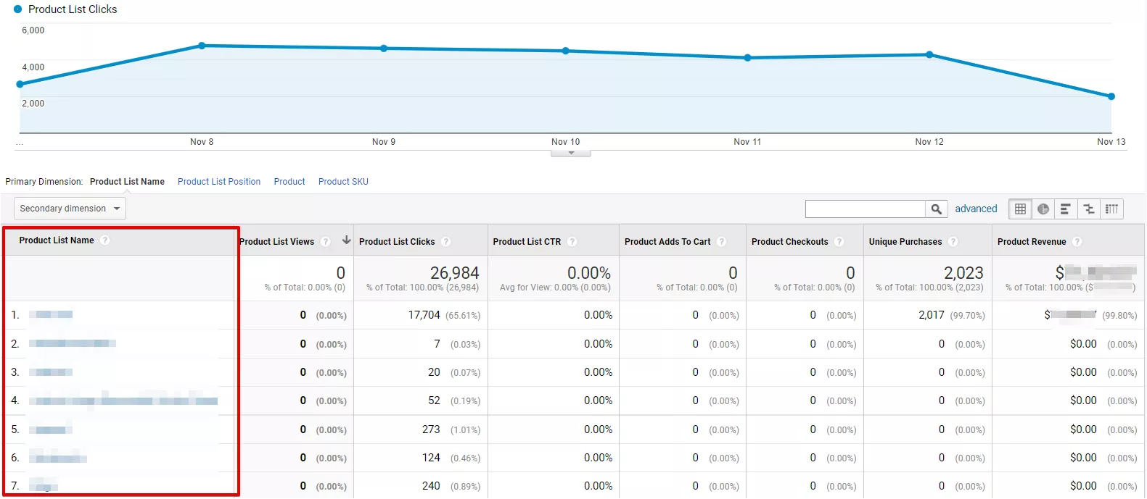Open help for Product Revenue column

pos(1077,242)
